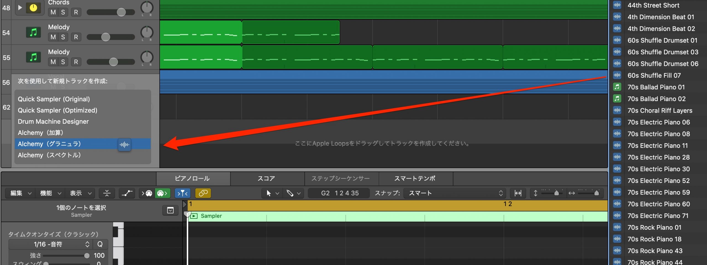Choose Quick Sampler (Optimized) from the menu

click(x=83, y=110)
